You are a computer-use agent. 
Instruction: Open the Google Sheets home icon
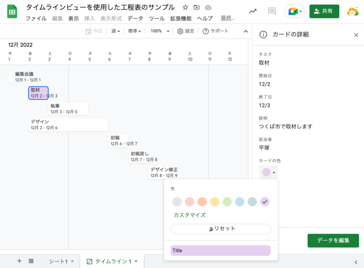pyautogui.click(x=12, y=11)
